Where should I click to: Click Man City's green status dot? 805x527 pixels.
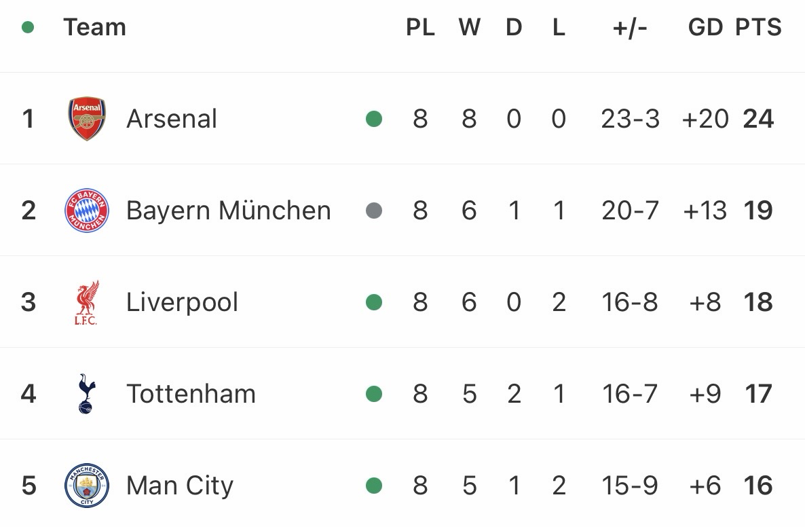[374, 485]
